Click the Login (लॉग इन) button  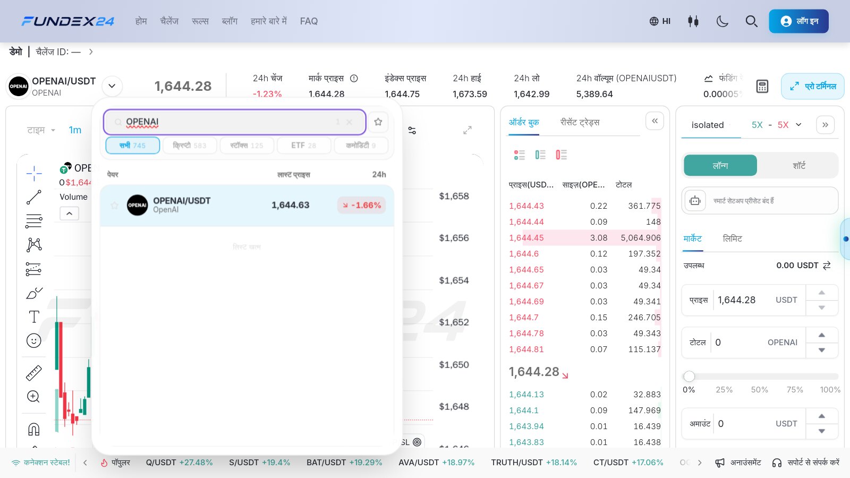coord(798,21)
